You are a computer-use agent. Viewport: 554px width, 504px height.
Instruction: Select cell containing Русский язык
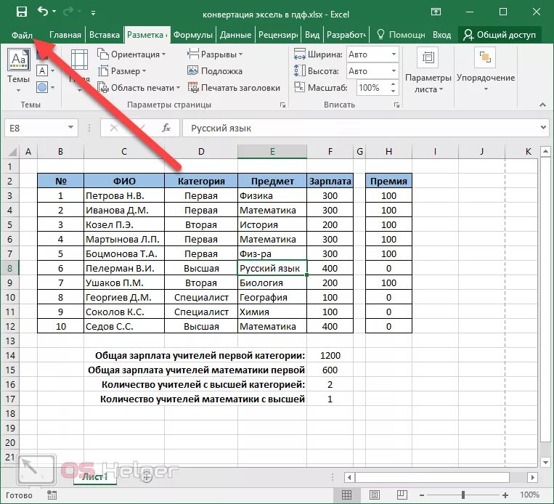[x=272, y=268]
